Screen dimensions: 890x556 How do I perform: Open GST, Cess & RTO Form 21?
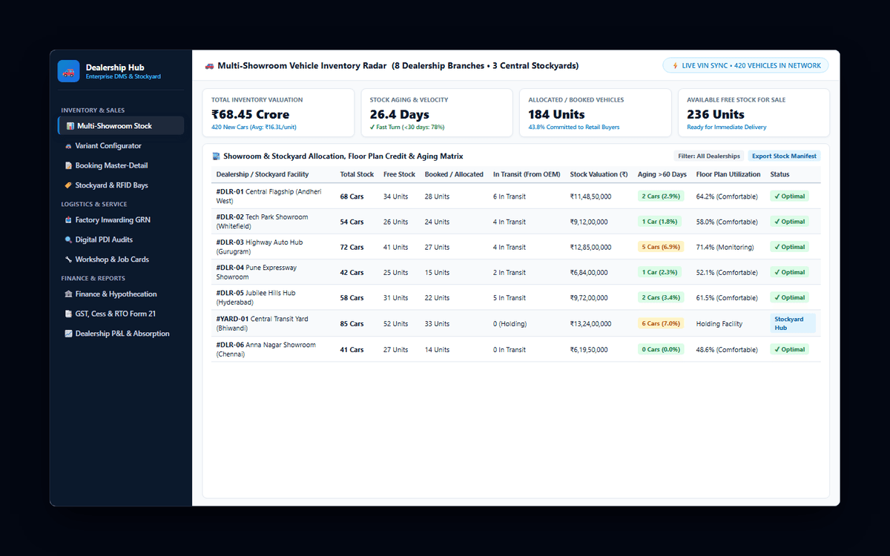121,314
